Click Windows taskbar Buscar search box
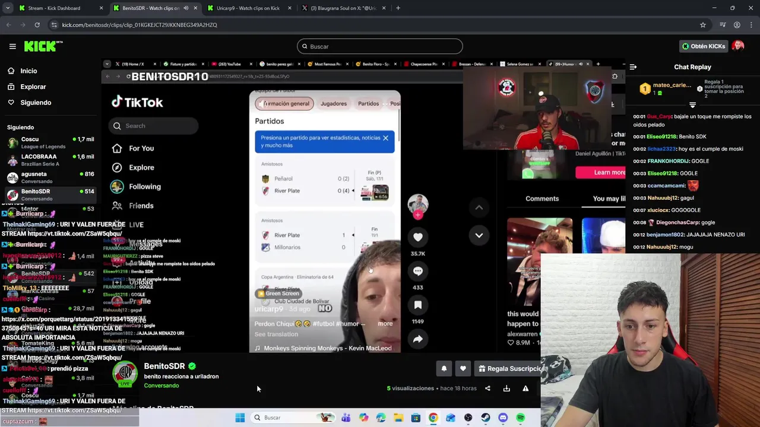The width and height of the screenshot is (760, 427). point(293,418)
